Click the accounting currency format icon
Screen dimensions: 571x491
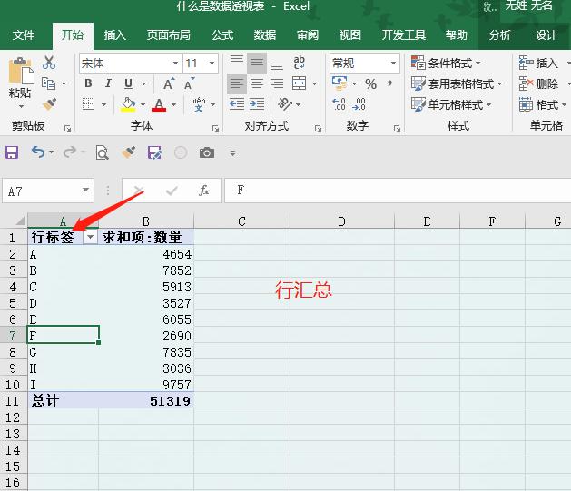[x=340, y=83]
